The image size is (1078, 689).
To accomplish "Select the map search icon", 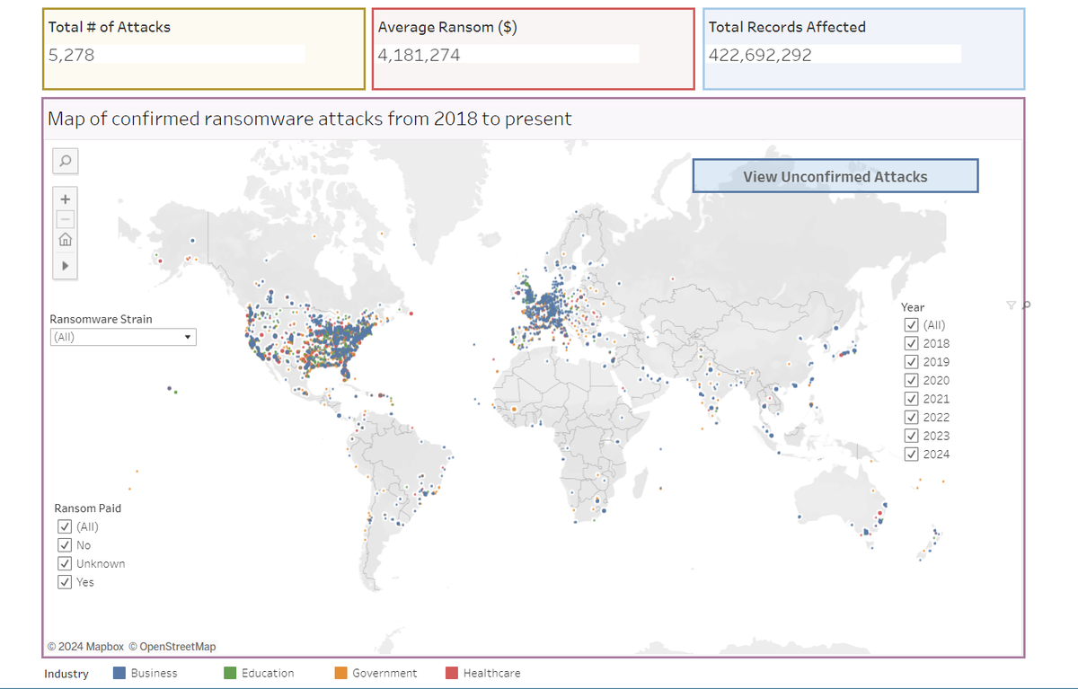I will point(64,161).
